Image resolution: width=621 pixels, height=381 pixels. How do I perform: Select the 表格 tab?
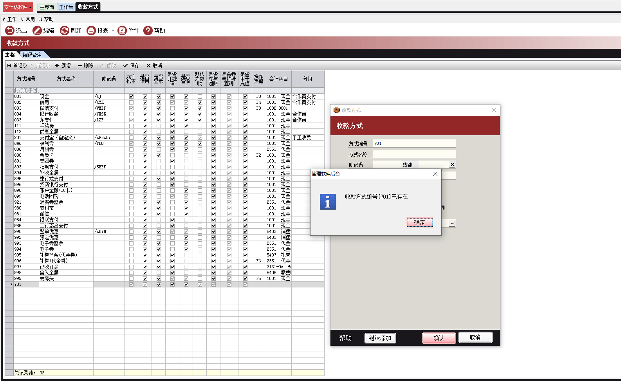point(10,55)
